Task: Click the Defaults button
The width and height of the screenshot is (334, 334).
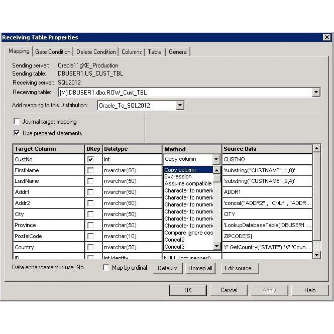Action: (167, 268)
